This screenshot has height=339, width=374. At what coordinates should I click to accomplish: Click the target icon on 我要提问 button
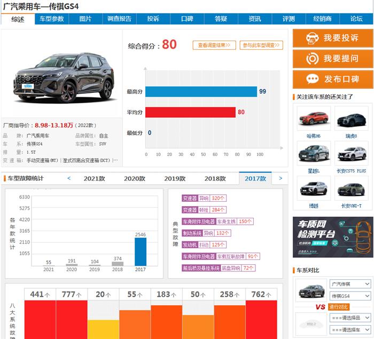(x=312, y=58)
